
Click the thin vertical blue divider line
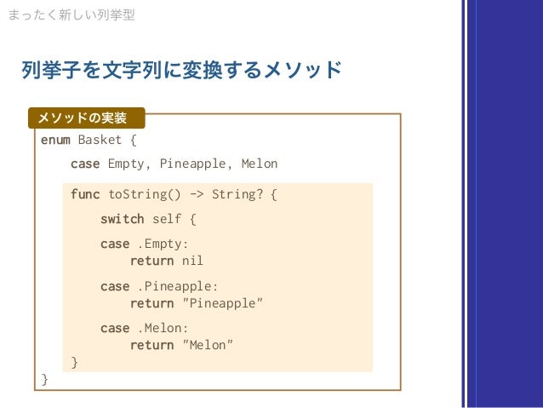click(x=463, y=204)
